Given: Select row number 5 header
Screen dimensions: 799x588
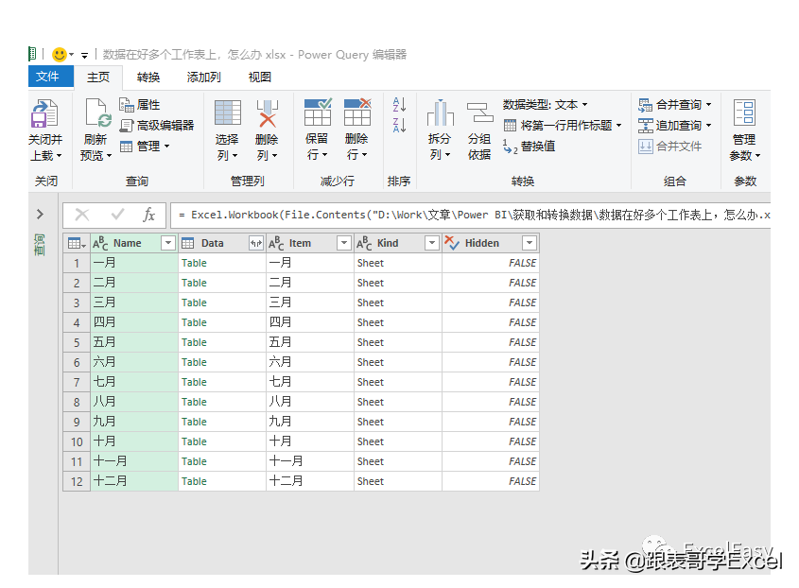Looking at the screenshot, I should pyautogui.click(x=77, y=342).
